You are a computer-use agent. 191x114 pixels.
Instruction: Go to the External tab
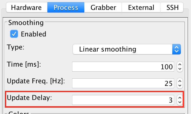(x=141, y=8)
